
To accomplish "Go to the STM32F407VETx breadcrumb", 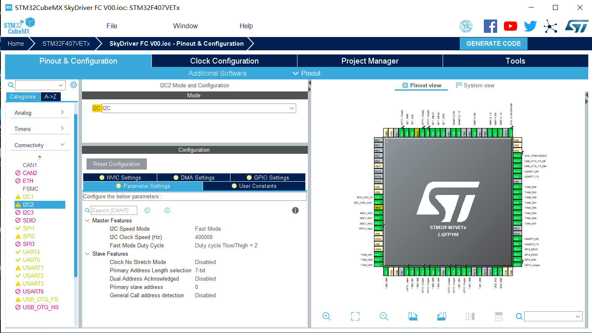I will (66, 44).
